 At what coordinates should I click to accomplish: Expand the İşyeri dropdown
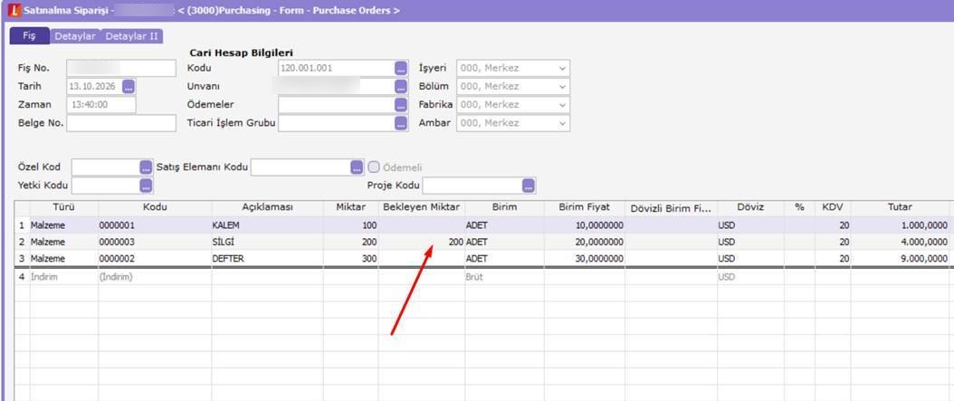coord(562,68)
